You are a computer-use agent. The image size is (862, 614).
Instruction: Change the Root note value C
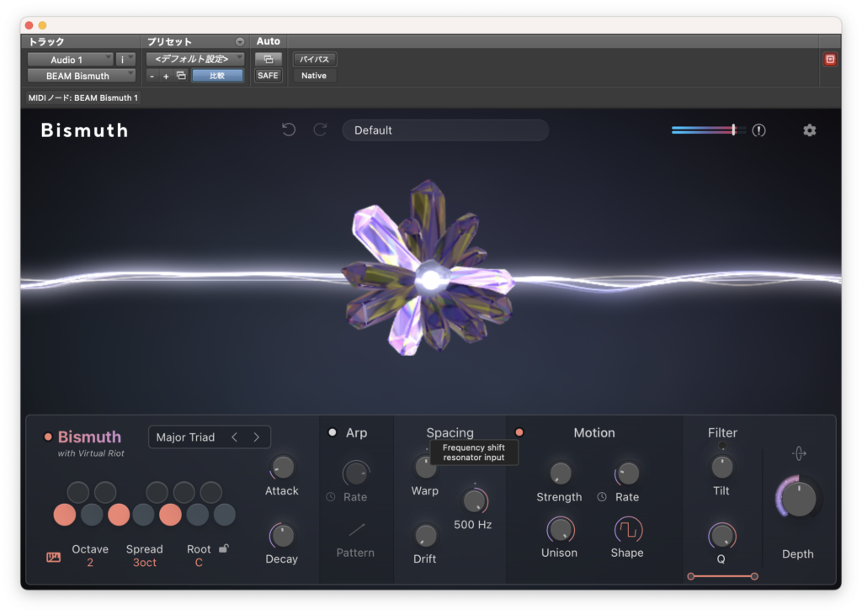tap(199, 563)
